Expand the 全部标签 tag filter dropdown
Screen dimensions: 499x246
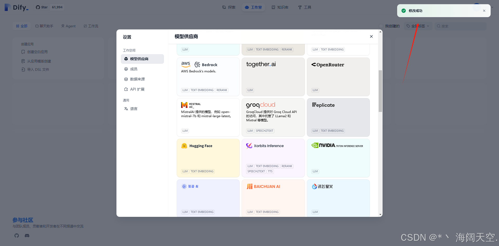[418, 26]
